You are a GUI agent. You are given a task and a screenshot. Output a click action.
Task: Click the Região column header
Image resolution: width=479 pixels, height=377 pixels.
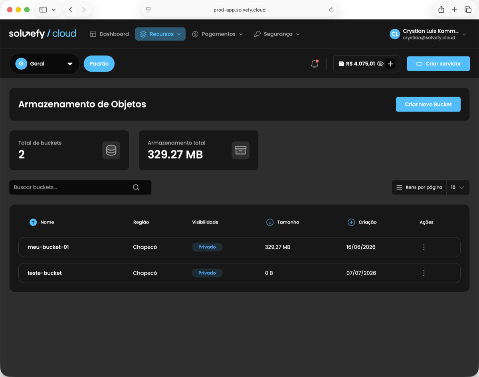tap(141, 222)
